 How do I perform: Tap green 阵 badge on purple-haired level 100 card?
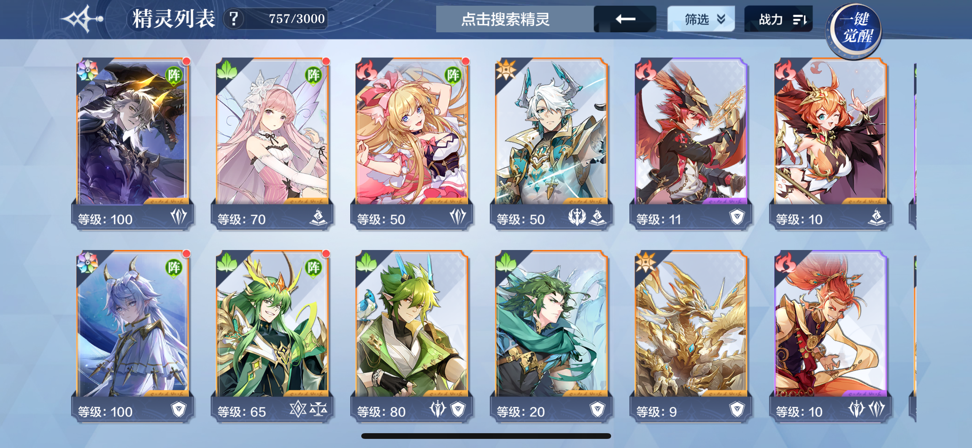174,268
